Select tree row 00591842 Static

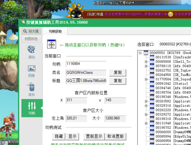point(173,84)
